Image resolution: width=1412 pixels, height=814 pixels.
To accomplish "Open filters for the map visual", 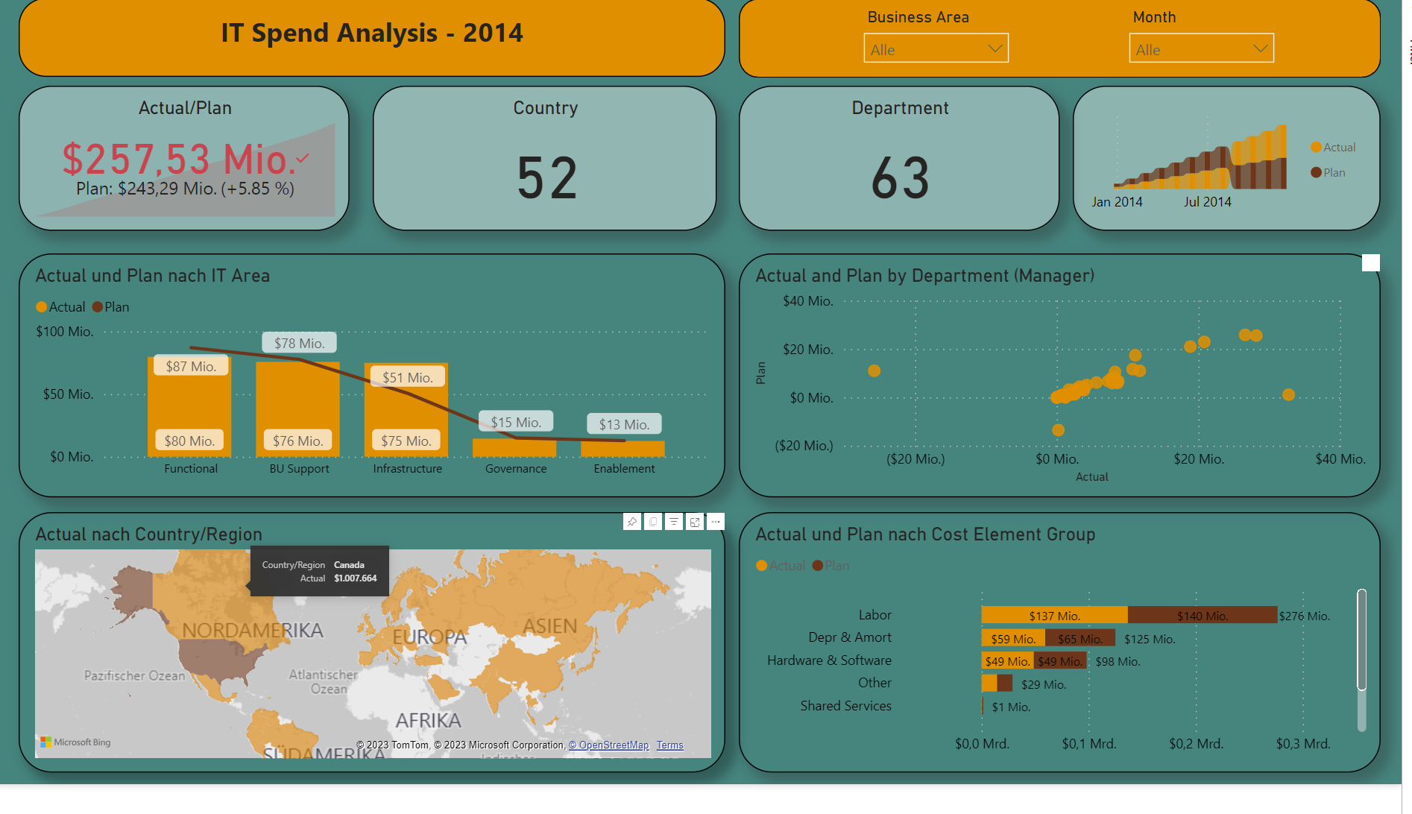I will pyautogui.click(x=674, y=522).
